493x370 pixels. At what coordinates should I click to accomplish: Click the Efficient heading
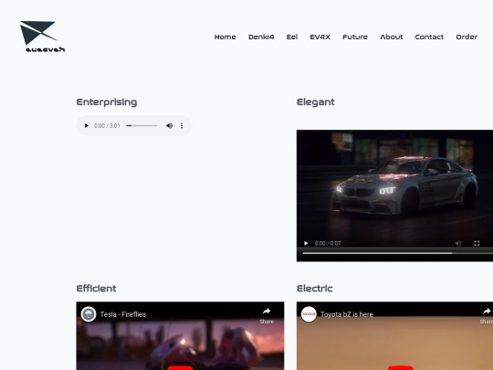pyautogui.click(x=96, y=289)
